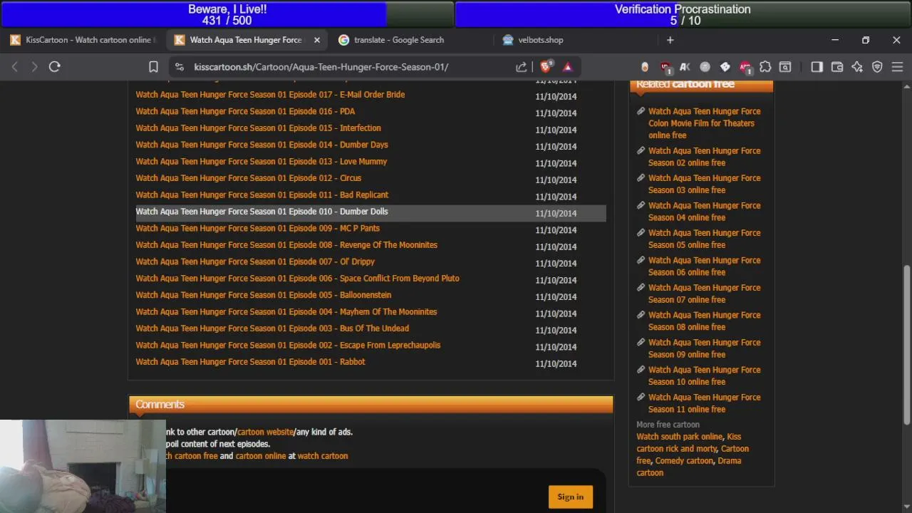Image resolution: width=912 pixels, height=513 pixels.
Task: Open Aqua Teen Hunger Force Season 05 link
Action: 704,239
